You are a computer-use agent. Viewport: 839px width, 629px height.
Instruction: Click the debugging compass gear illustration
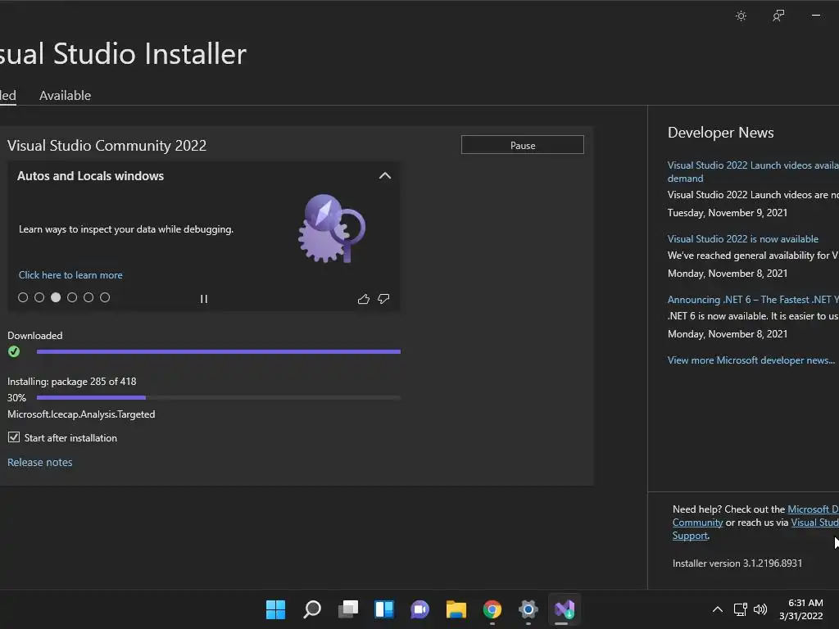click(332, 229)
